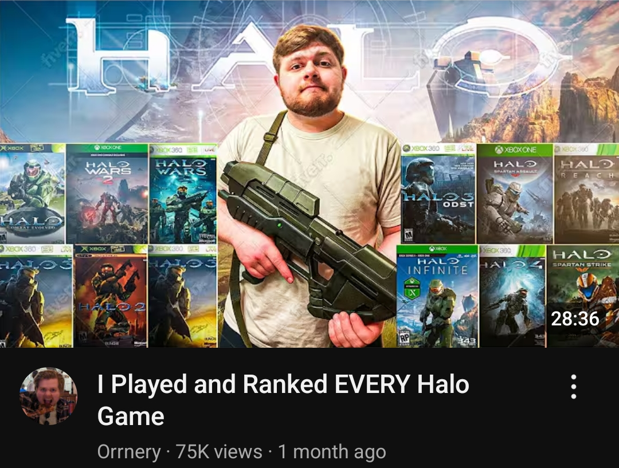Click the Halo 4 cover art

(x=513, y=296)
